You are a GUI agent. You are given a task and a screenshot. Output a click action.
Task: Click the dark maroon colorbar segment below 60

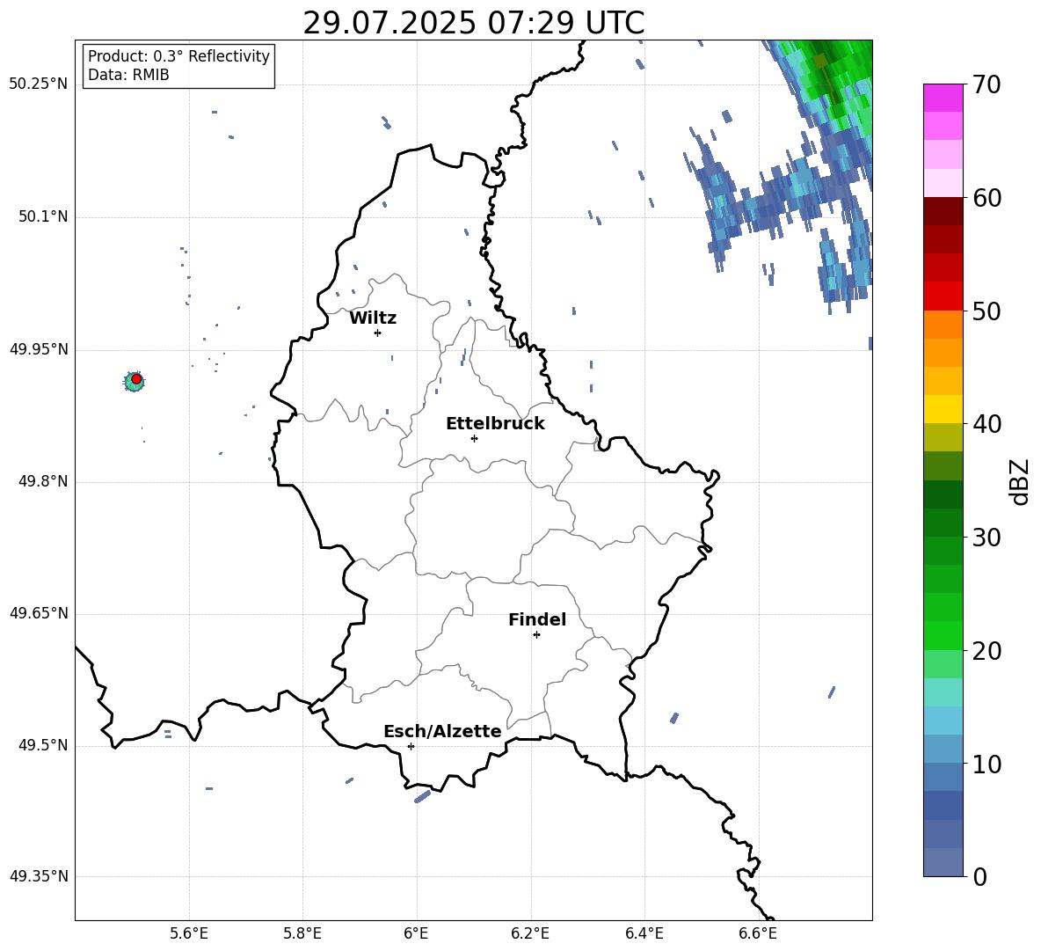point(943,211)
